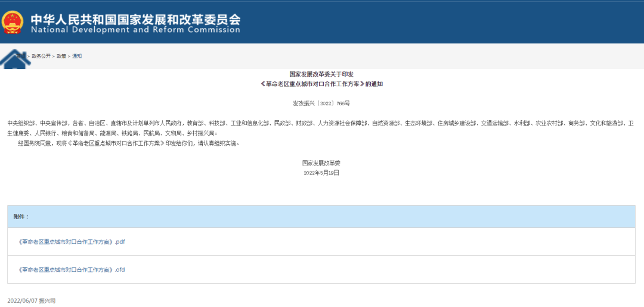Open the 革命老区重点城市对口合作工作方案 .ofd attachment
Image resolution: width=644 pixels, height=307 pixels.
pos(72,270)
